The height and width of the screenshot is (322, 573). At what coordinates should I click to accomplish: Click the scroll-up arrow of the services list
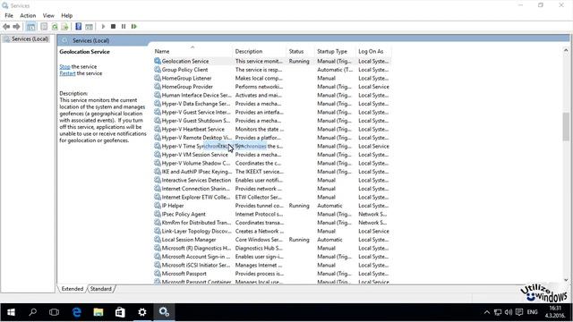pos(566,50)
